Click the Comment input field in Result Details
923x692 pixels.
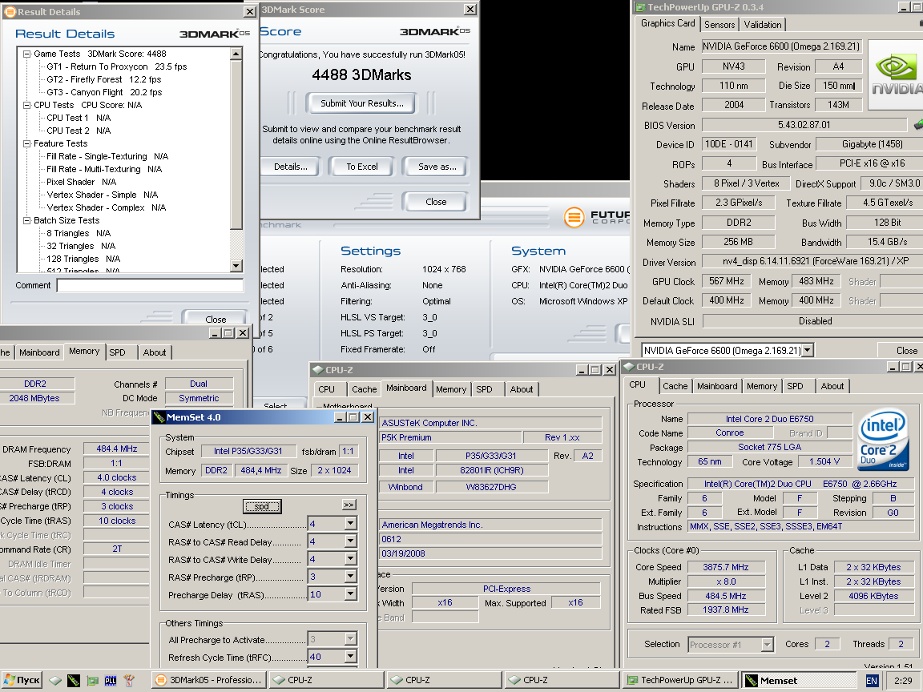[x=150, y=285]
